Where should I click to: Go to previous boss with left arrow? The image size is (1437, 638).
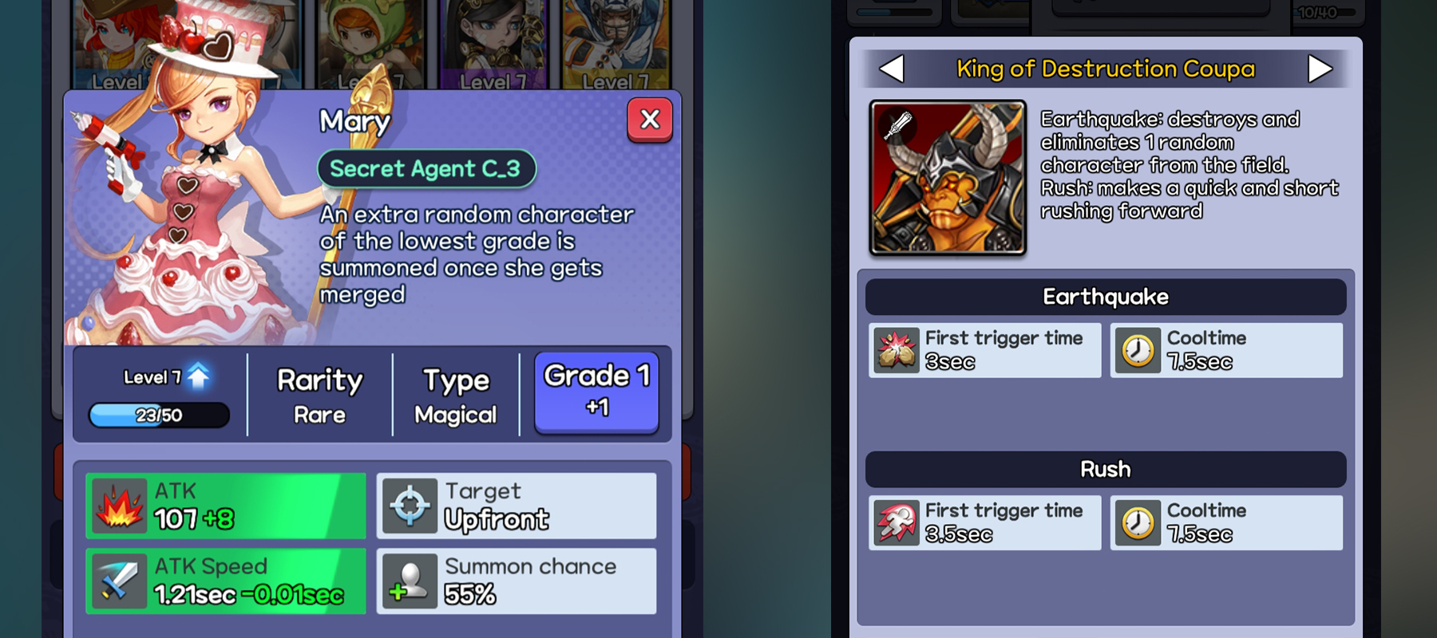coord(892,69)
